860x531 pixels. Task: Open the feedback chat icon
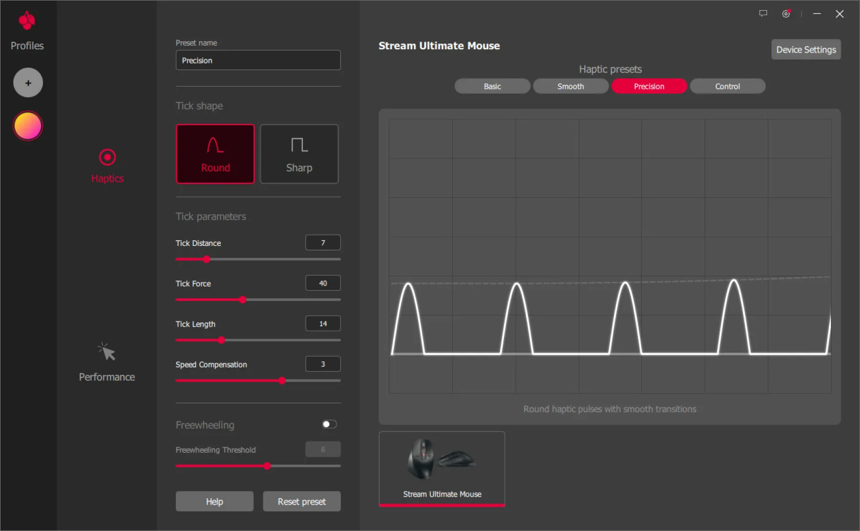(763, 14)
